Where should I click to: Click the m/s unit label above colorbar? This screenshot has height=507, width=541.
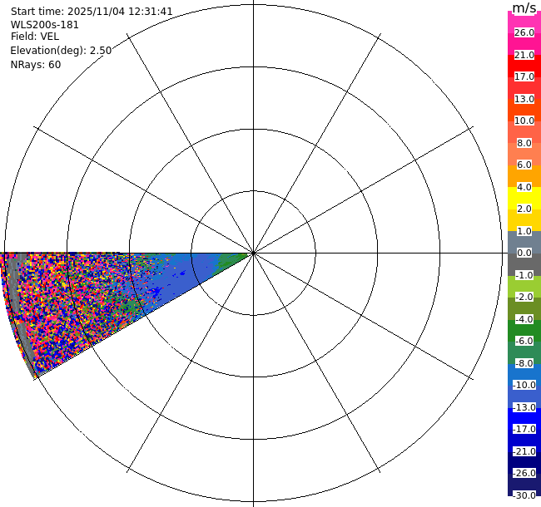point(524,7)
